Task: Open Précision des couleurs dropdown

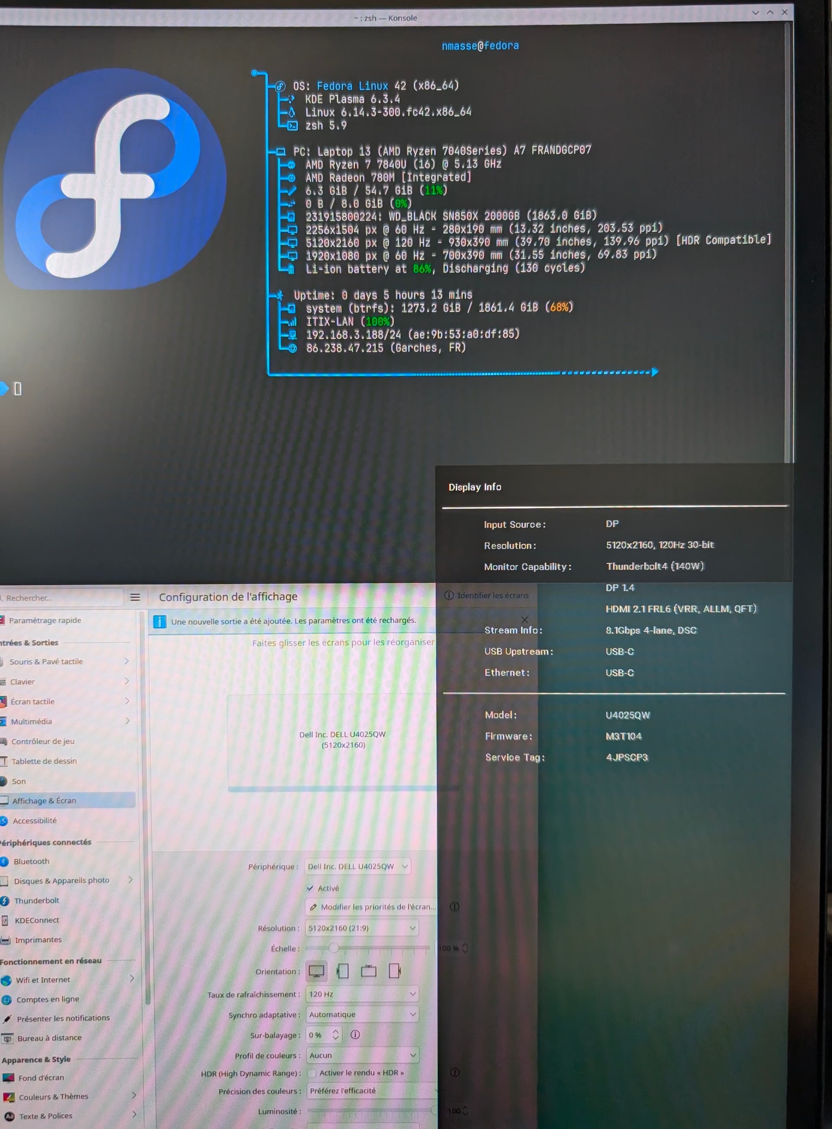Action: pyautogui.click(x=373, y=1091)
